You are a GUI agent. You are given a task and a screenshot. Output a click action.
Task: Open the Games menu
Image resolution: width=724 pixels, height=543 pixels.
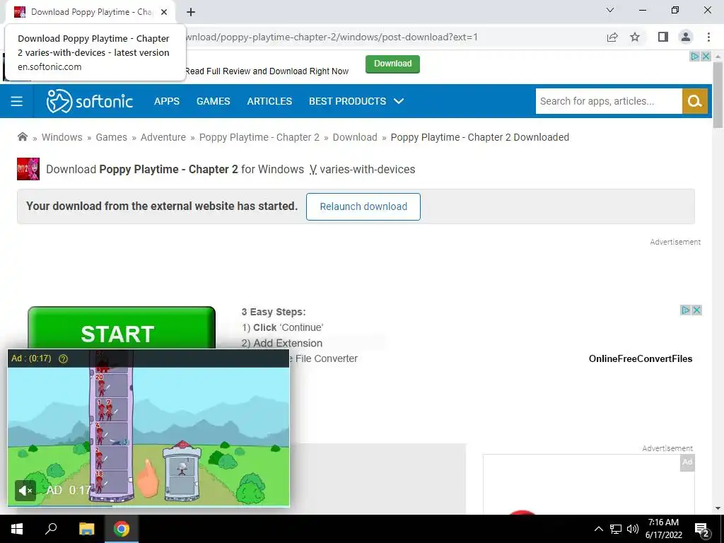tap(214, 101)
